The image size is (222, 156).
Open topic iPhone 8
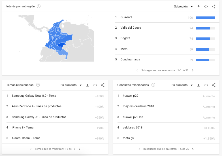pos(23,128)
